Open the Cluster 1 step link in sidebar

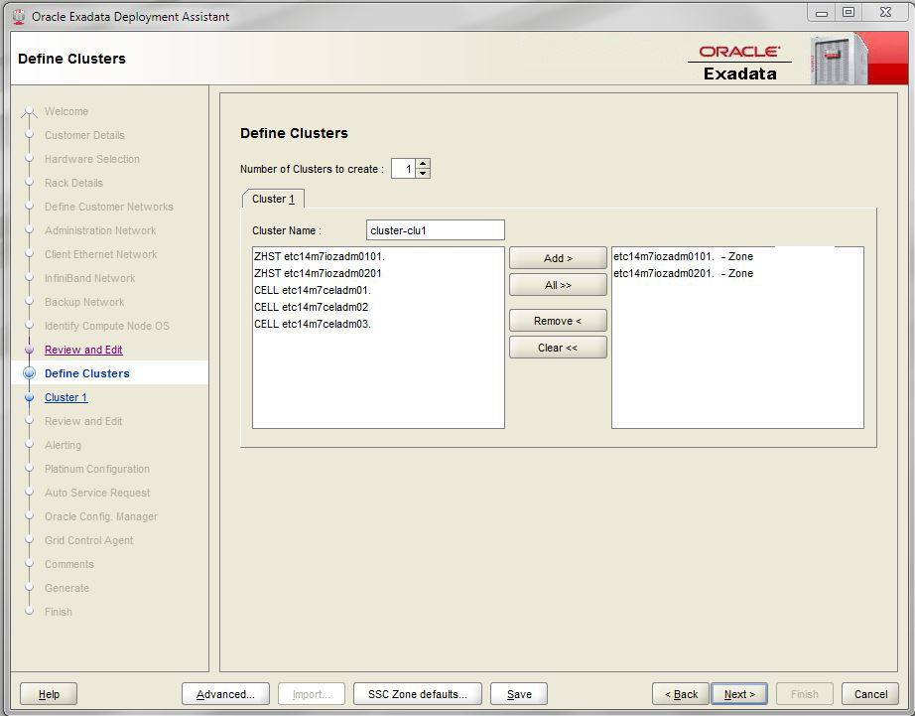(x=65, y=397)
